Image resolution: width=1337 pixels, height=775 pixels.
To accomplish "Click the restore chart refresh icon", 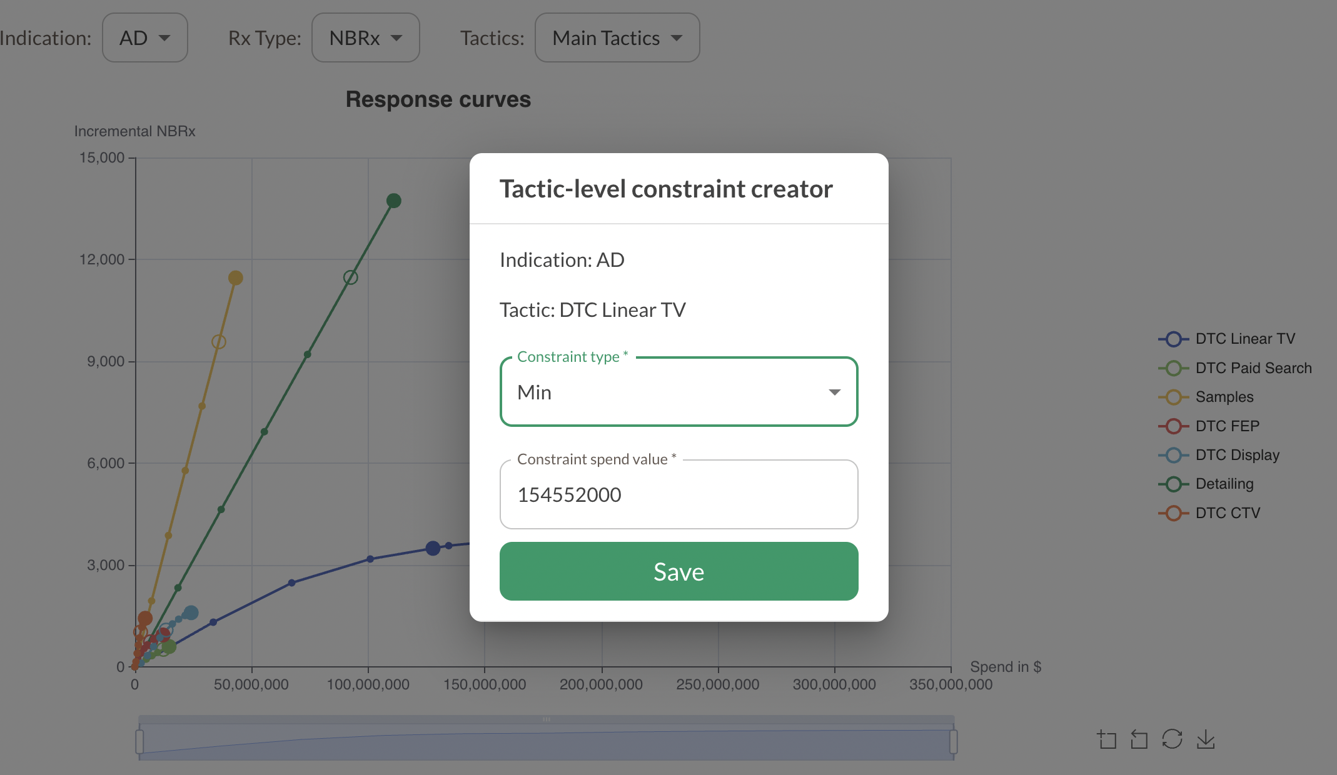I will coord(1172,739).
